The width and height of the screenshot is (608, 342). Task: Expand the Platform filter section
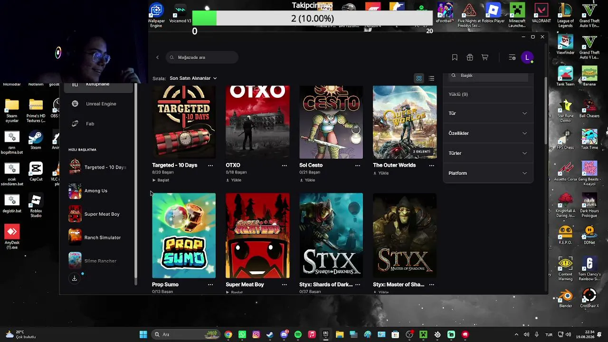click(488, 173)
